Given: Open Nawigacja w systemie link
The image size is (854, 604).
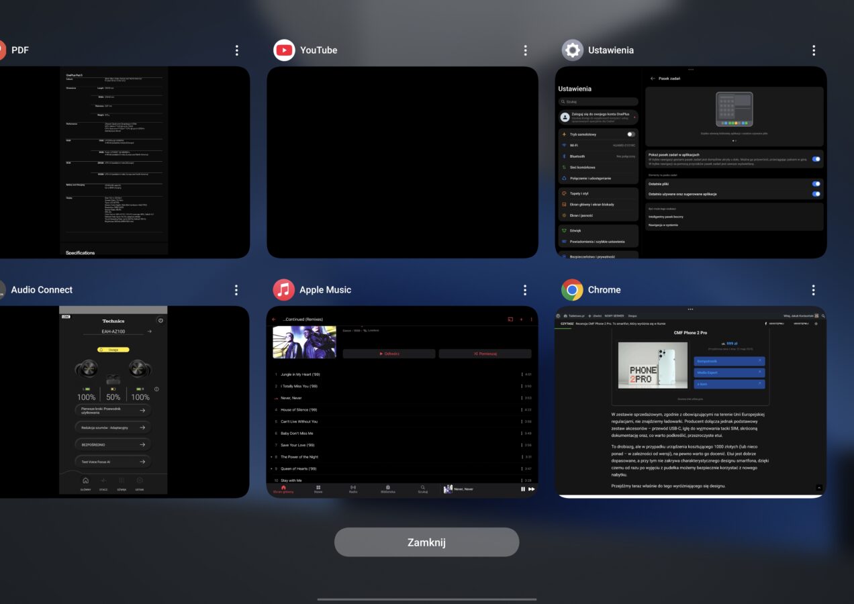Looking at the screenshot, I should tap(663, 225).
